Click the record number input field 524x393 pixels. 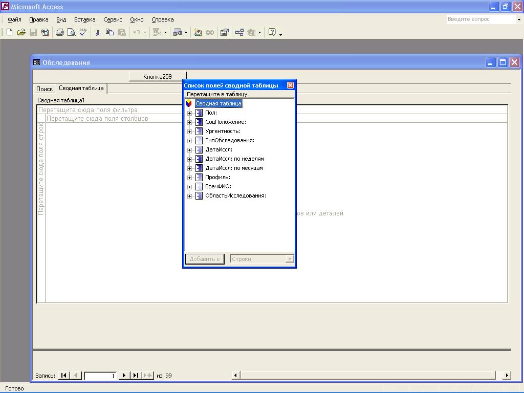(100, 376)
